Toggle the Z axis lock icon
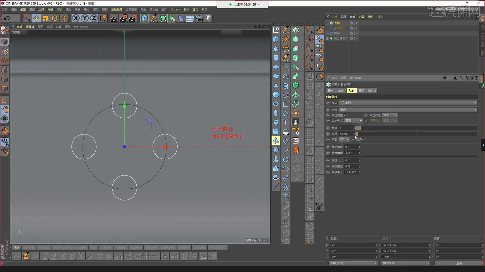 tap(94, 18)
